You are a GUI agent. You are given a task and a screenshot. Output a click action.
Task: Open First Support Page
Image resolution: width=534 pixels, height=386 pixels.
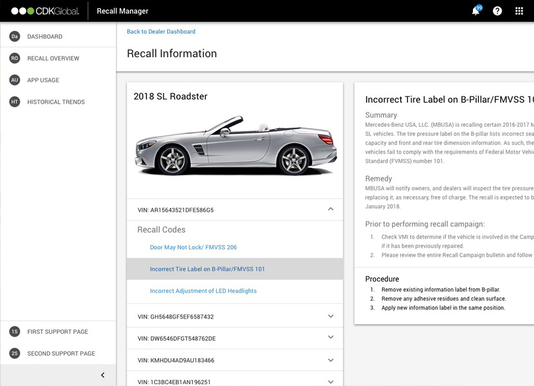click(58, 331)
